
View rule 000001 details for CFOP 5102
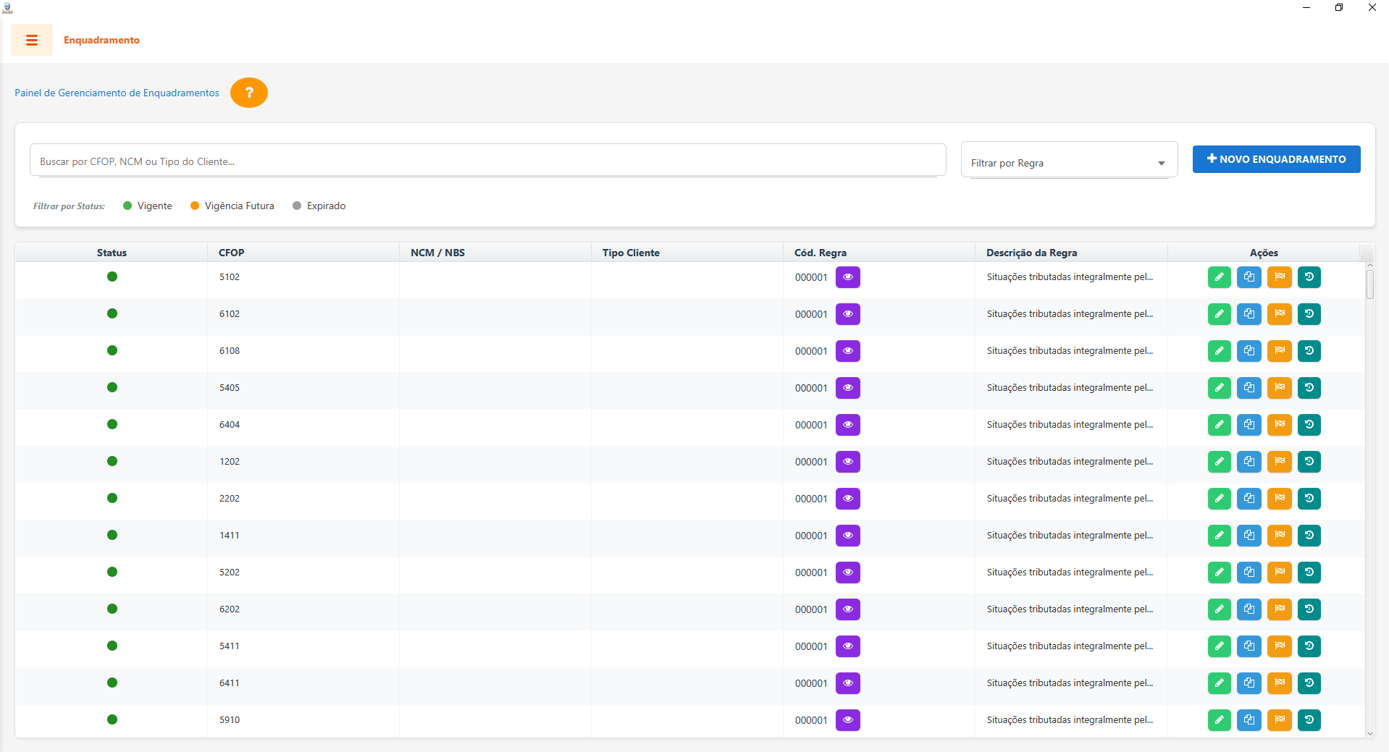(848, 277)
